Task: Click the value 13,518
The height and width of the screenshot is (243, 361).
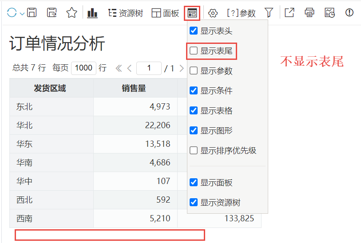Action: [x=158, y=144]
